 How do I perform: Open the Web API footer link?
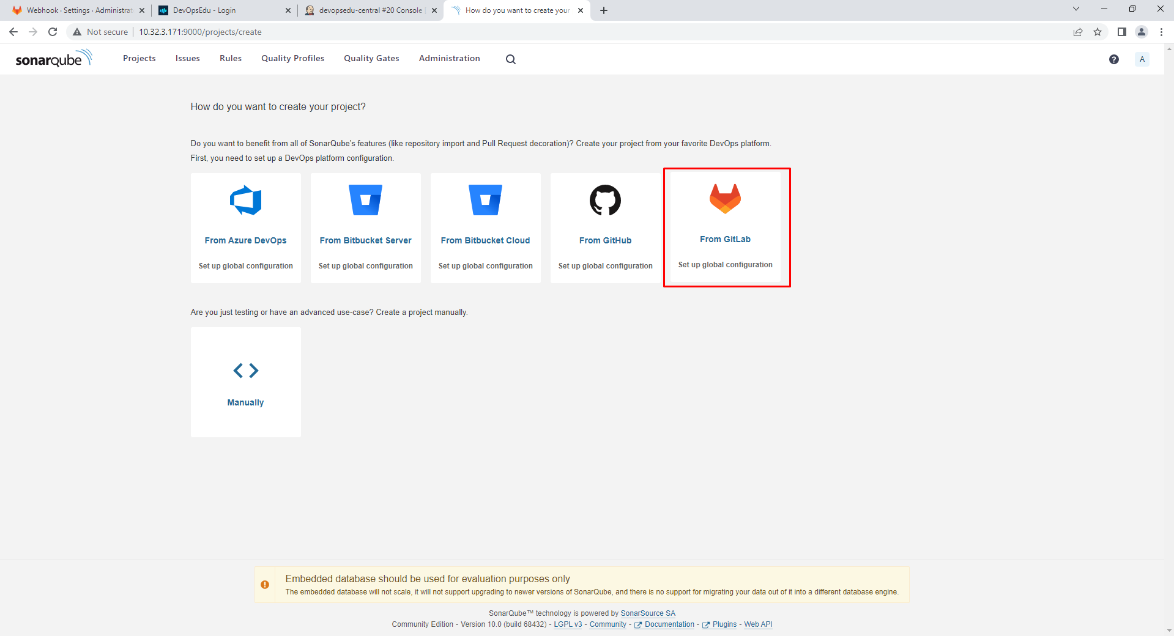[758, 624]
